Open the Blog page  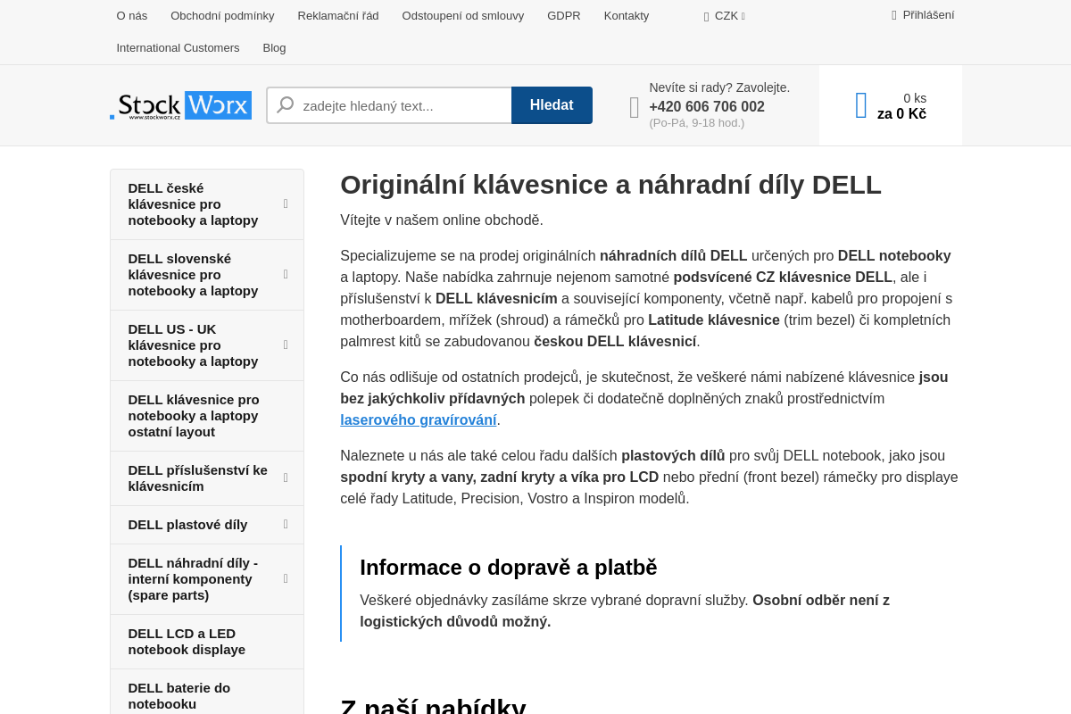click(x=274, y=48)
